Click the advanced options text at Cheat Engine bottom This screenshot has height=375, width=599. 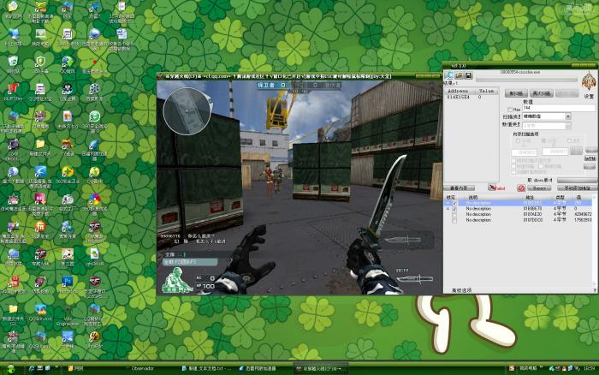[461, 290]
